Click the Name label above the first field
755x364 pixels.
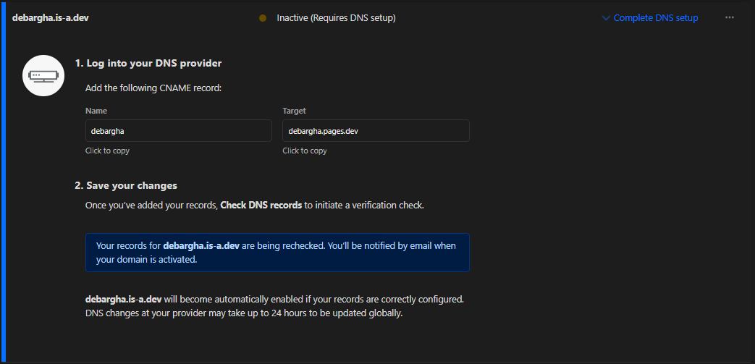[96, 111]
